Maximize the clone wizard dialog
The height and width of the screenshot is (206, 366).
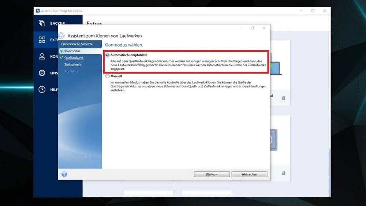[252, 28]
